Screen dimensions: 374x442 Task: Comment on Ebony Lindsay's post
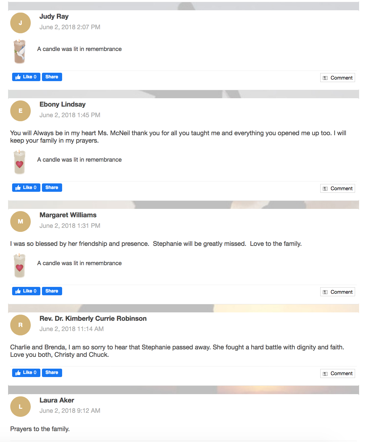click(338, 188)
